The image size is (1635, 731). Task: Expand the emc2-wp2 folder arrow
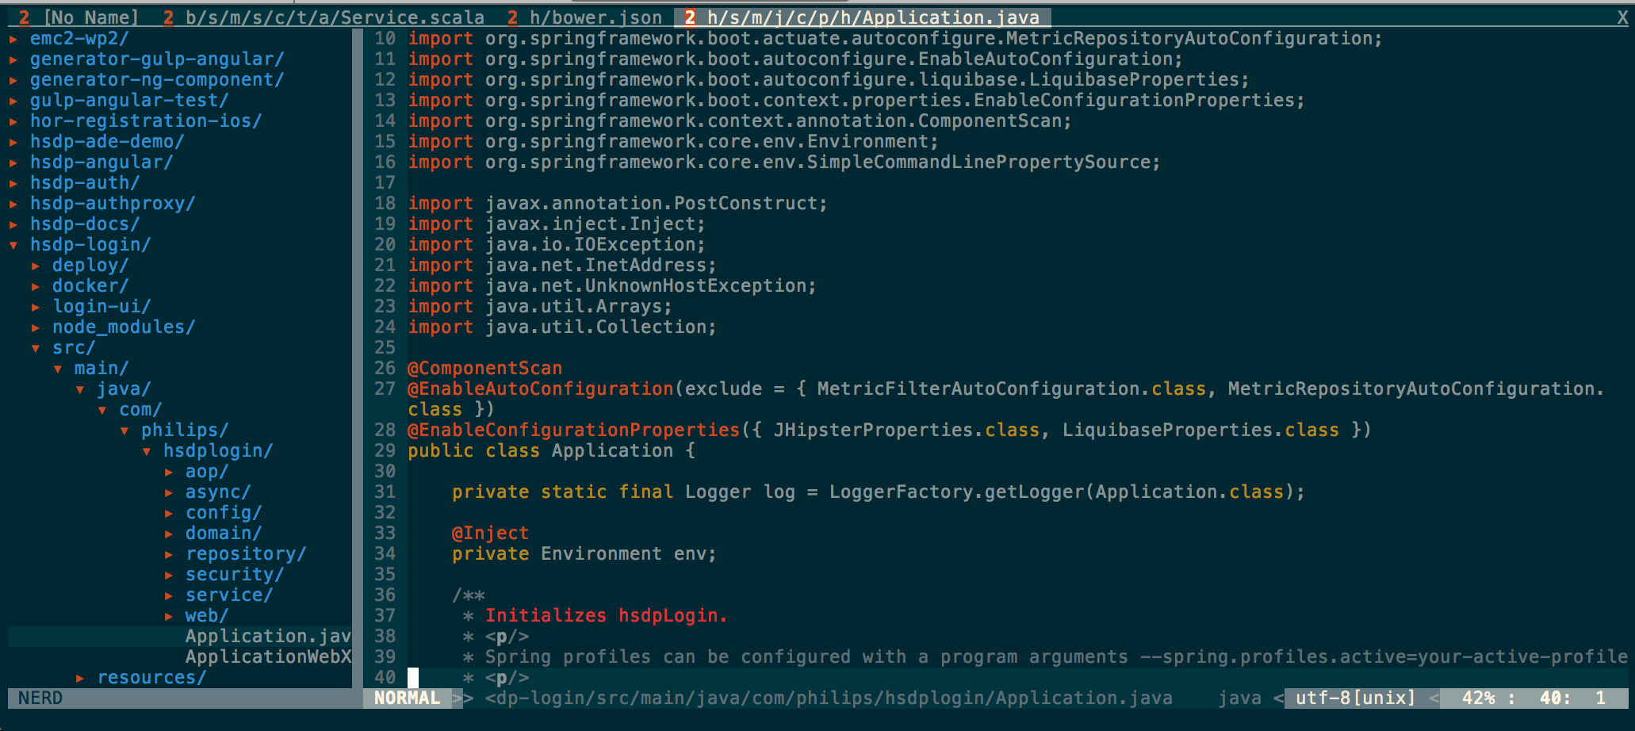14,39
